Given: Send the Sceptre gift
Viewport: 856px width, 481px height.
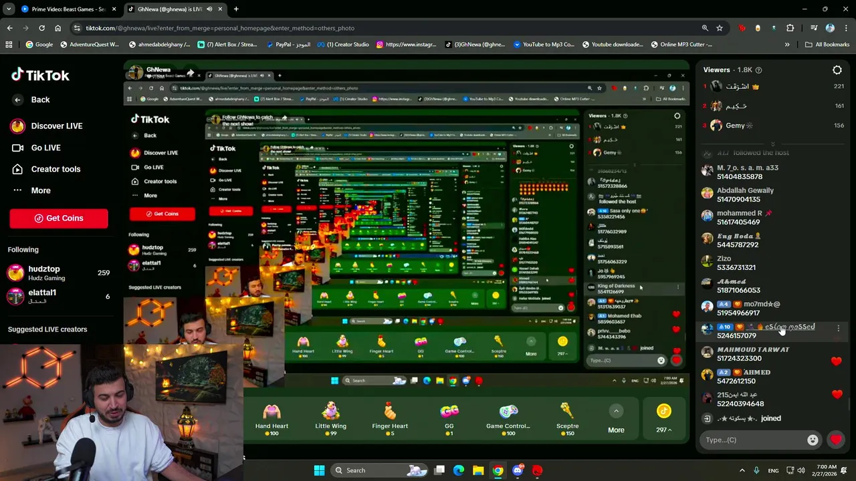Looking at the screenshot, I should pyautogui.click(x=567, y=420).
